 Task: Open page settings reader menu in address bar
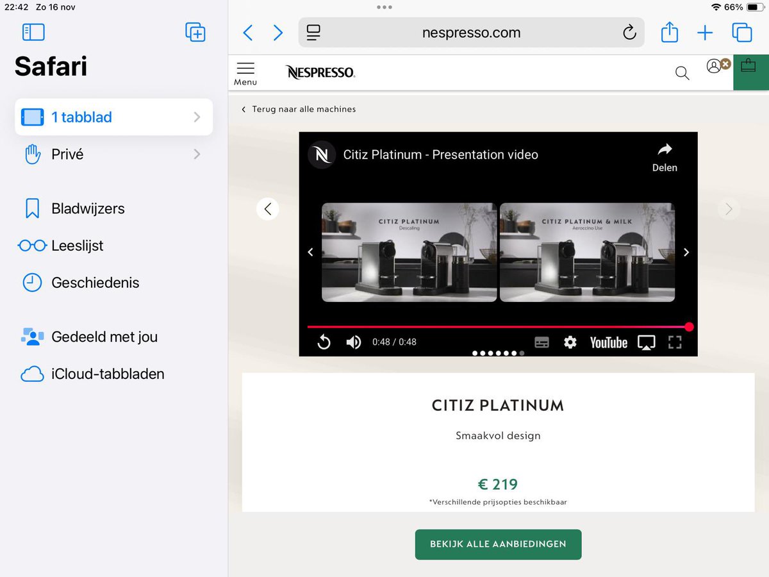pos(313,33)
